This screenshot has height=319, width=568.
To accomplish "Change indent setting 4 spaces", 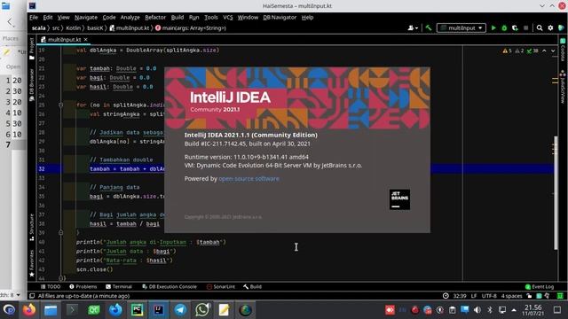I will (511, 296).
